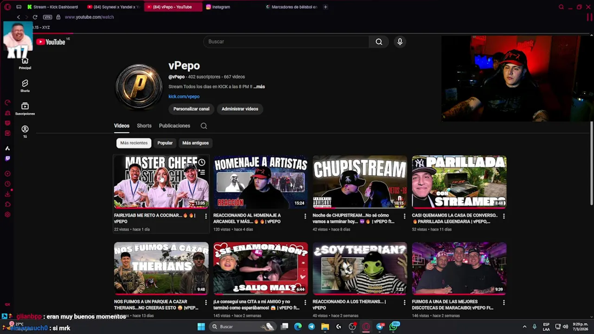Open the Aria AI icon in Opera sidebar

7,148
